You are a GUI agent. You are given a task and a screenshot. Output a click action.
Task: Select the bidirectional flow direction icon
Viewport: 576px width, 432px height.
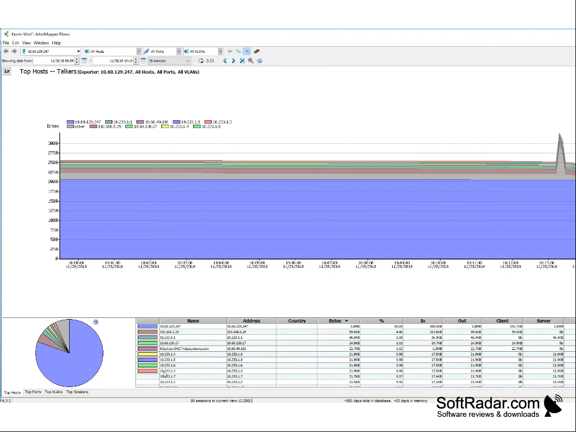(238, 52)
